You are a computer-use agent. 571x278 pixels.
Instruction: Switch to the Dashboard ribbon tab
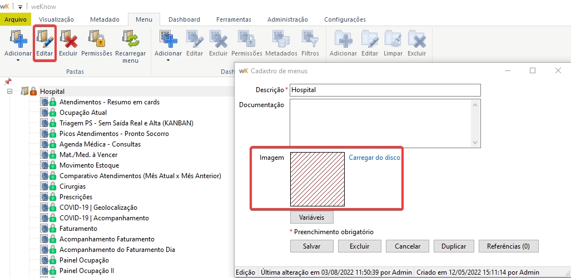coord(183,19)
